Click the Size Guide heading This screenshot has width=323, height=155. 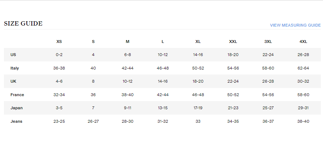(x=23, y=24)
